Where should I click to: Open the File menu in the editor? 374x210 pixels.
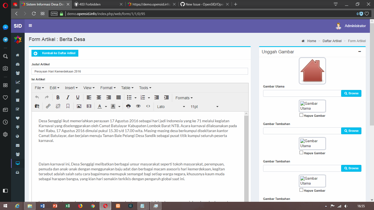point(39,88)
